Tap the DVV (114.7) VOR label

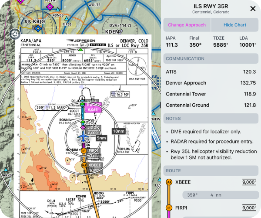(x=120, y=26)
